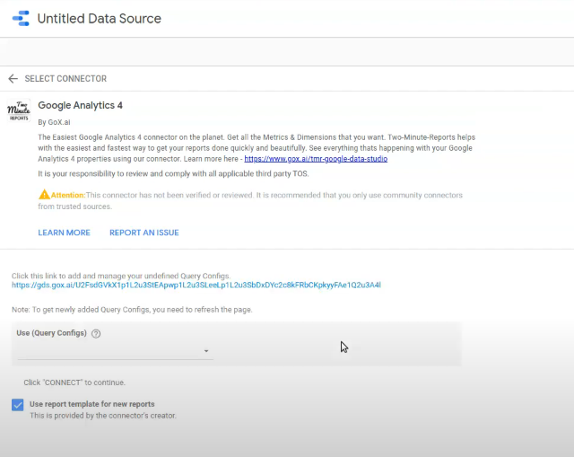Click the LEARN MORE link
Viewport: 574px width, 457px height.
[64, 233]
